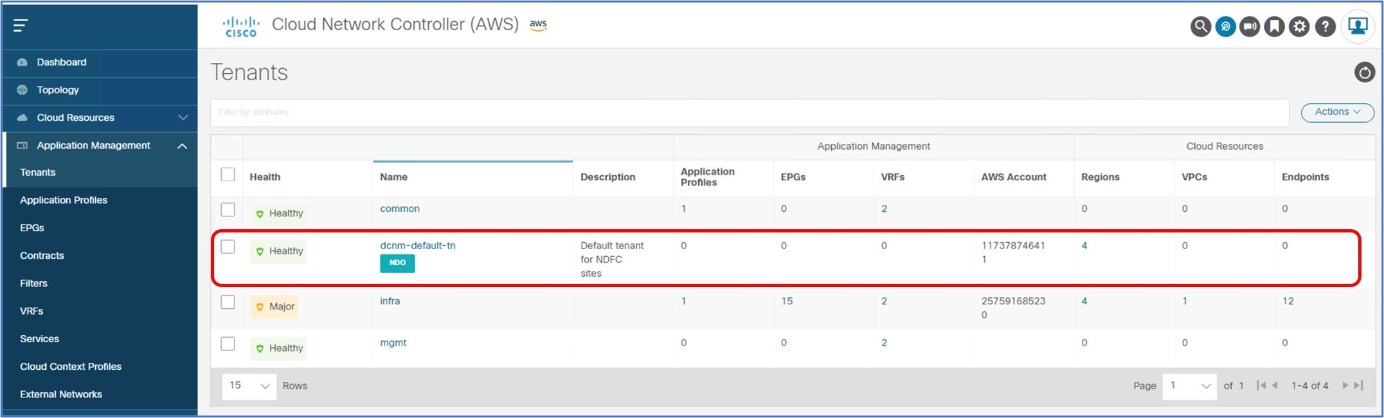Go to previous page arrow icon

point(1275,385)
